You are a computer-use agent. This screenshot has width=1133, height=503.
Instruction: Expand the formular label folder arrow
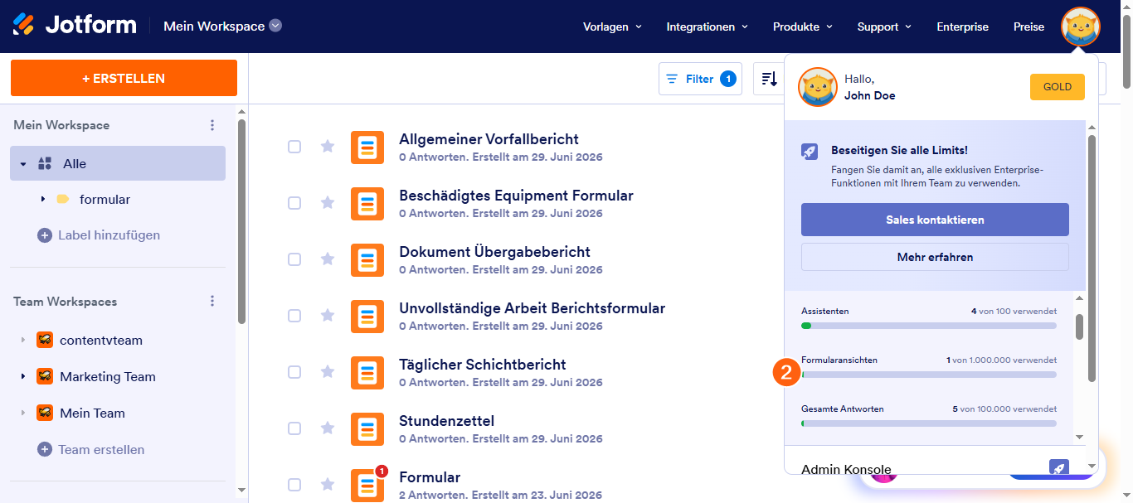coord(42,200)
